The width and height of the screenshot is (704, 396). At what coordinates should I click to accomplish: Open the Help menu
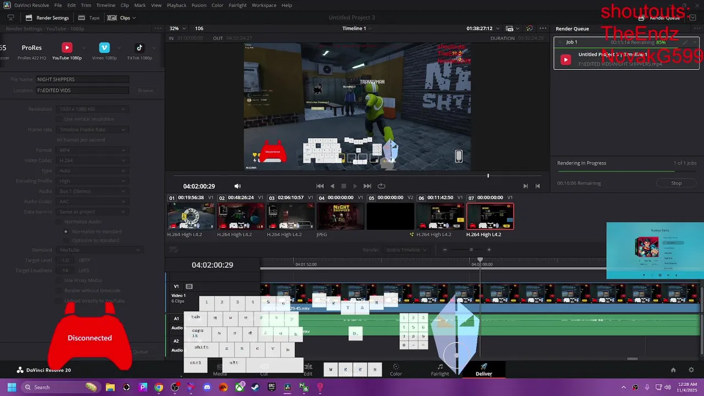pos(287,5)
